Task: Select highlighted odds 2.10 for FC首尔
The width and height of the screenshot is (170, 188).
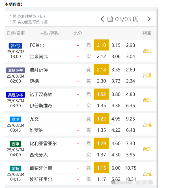Action: pos(101,45)
